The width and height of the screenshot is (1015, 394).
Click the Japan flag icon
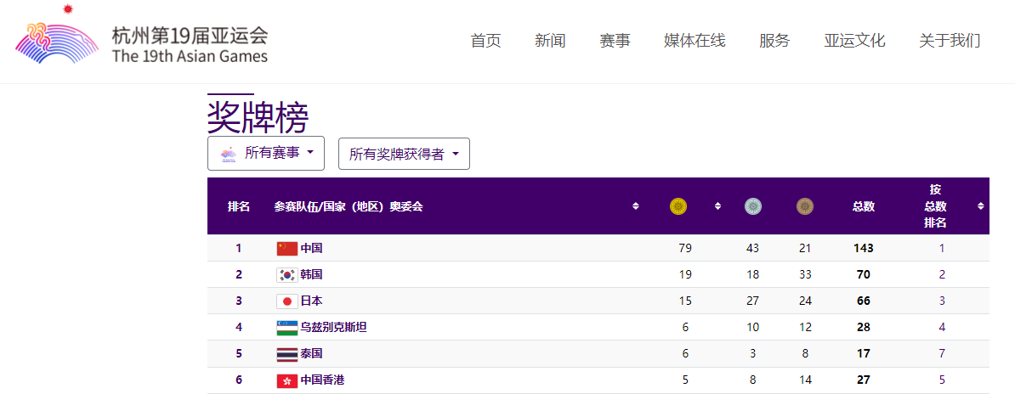coord(287,301)
